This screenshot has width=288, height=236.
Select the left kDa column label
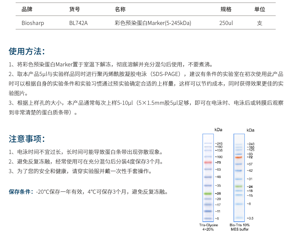pos(218,130)
